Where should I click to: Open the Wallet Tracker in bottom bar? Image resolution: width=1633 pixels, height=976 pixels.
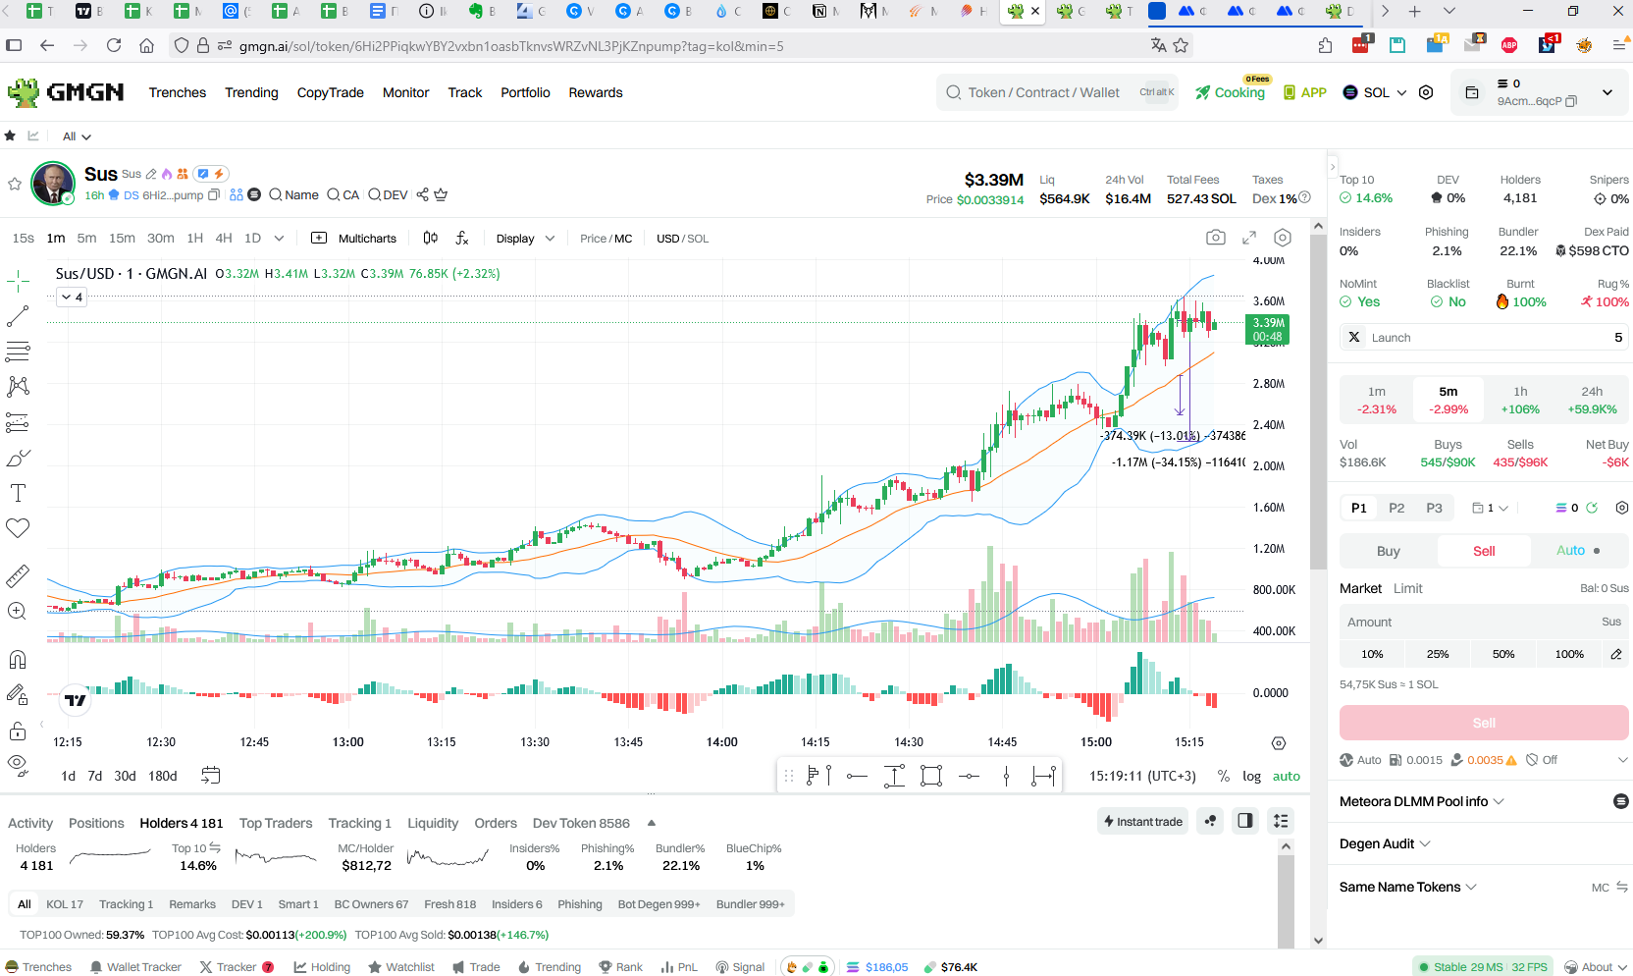pos(135,967)
